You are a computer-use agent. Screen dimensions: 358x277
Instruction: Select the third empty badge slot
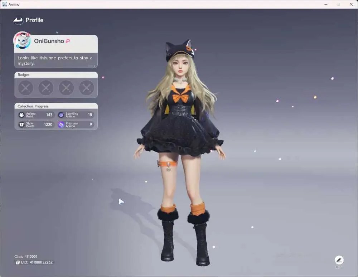(66, 88)
